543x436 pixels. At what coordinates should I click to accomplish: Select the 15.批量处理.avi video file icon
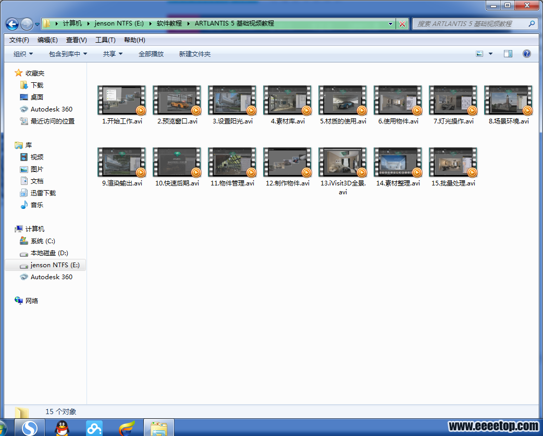453,162
